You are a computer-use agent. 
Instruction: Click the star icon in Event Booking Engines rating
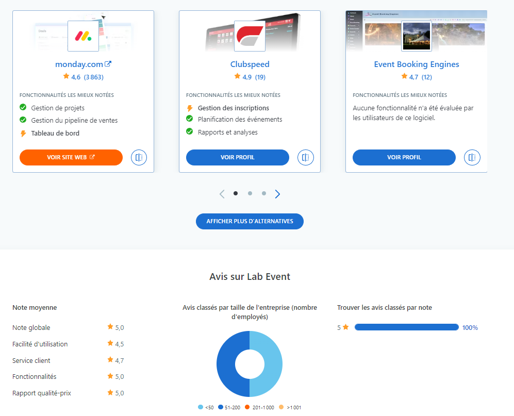(404, 76)
